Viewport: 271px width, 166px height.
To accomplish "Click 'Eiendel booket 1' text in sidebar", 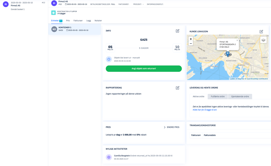I will pos(18,9).
